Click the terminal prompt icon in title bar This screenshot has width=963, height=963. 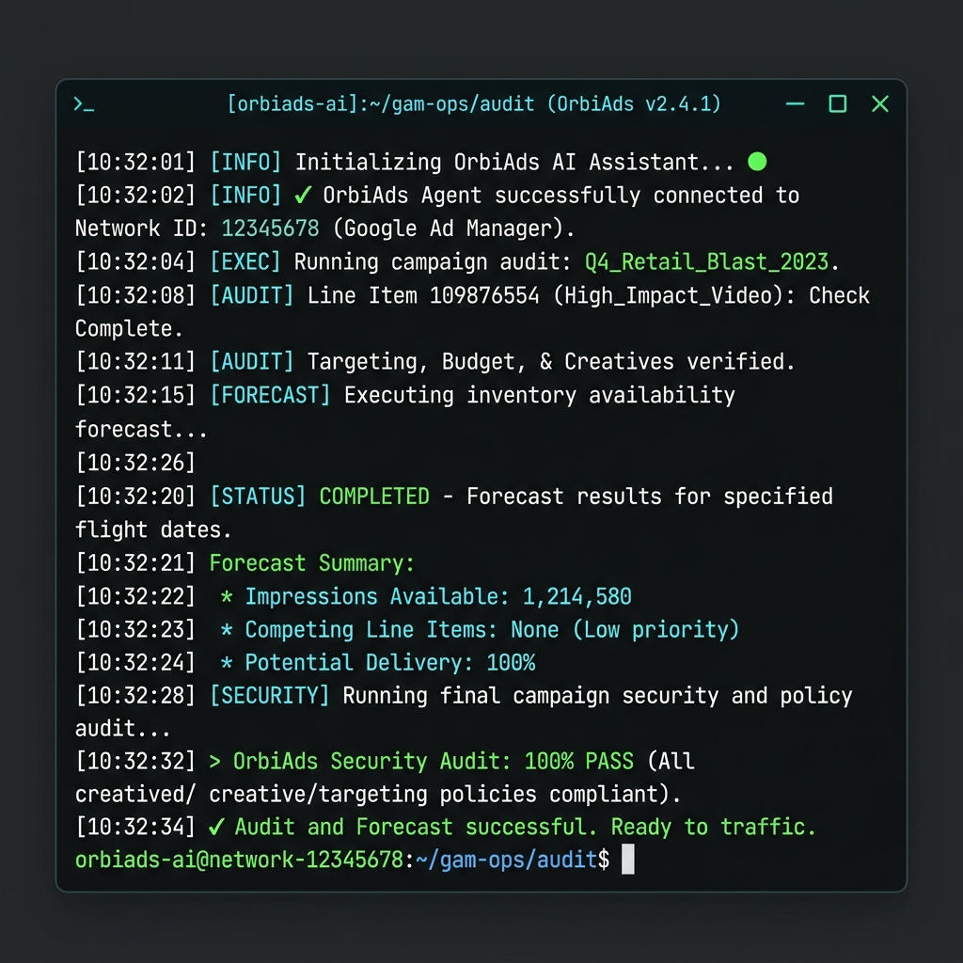tap(84, 104)
